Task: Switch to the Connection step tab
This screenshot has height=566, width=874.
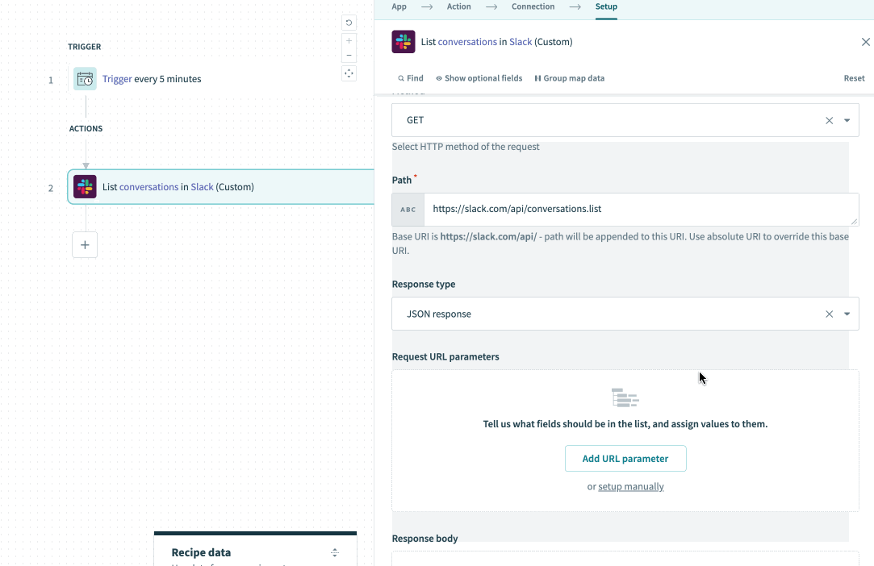Action: [533, 6]
